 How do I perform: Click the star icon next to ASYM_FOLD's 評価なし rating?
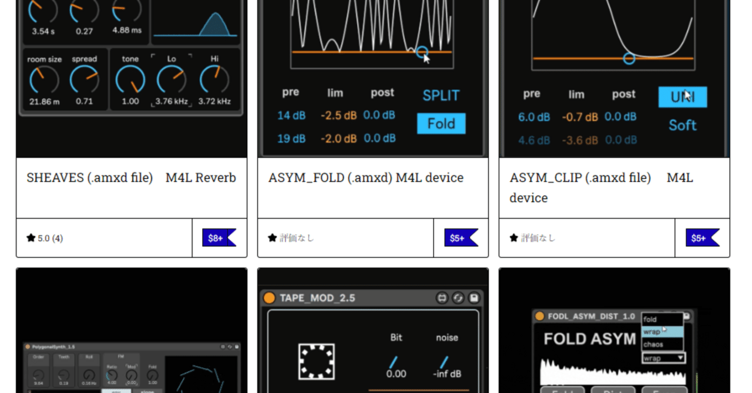(x=272, y=237)
